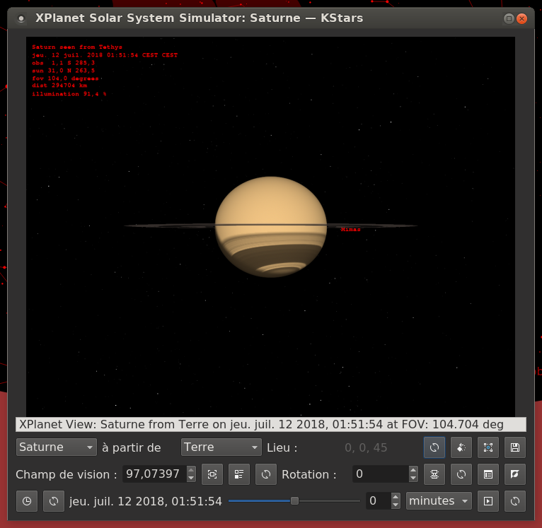Screen dimensions: 542x528
Task: Click the red Mimas moon label
Action: 350,229
